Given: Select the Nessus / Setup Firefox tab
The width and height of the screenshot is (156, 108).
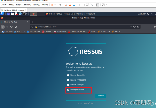Looking at the screenshot, I should (15, 22).
